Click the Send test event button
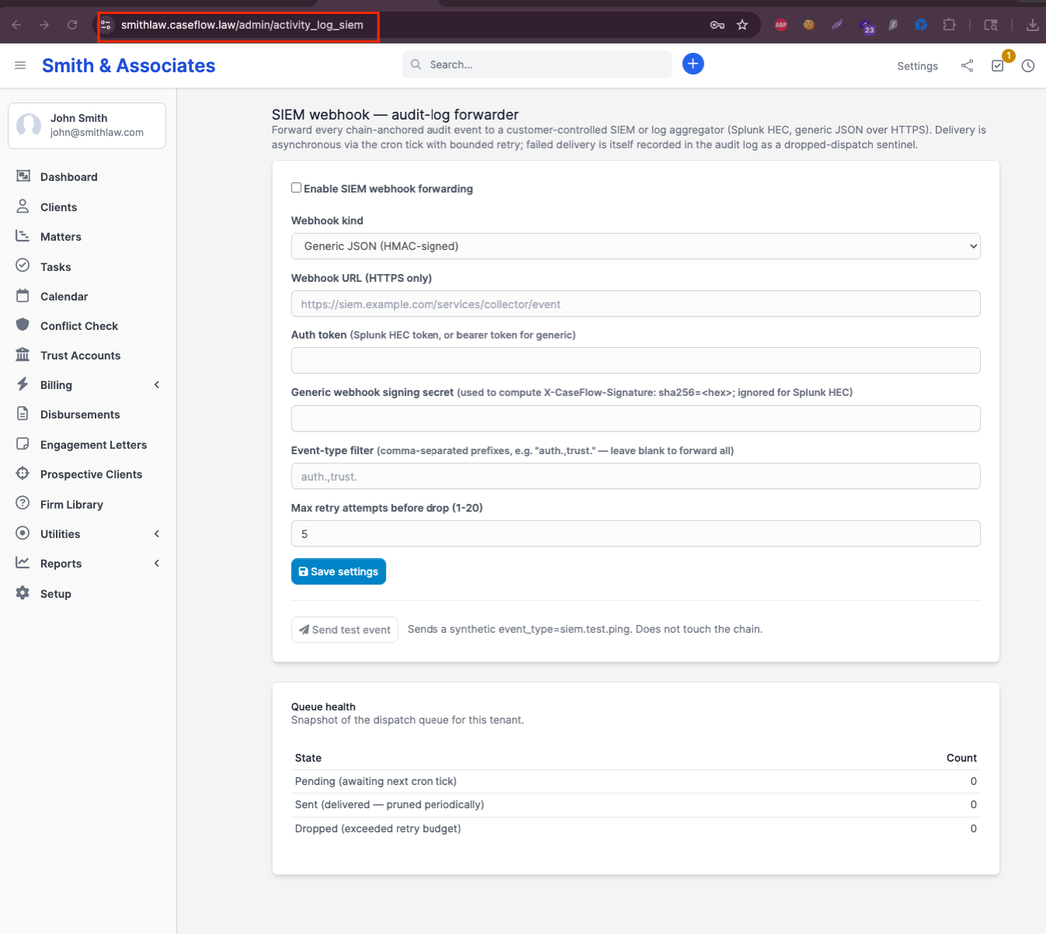 345,630
